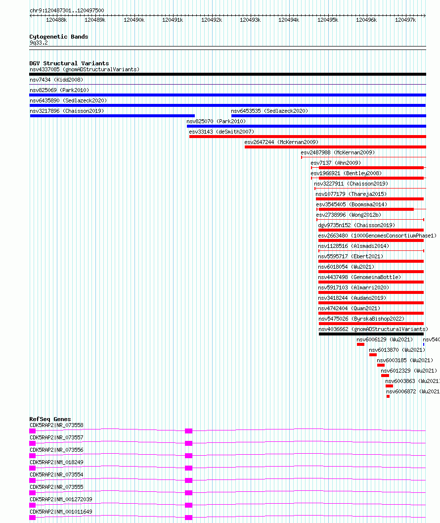
Task: Open the nsv825069 (Park2010) variant
Action: pyautogui.click(x=59, y=90)
